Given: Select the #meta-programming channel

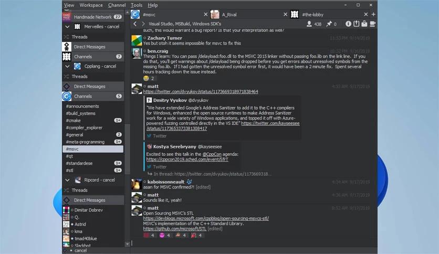Looking at the screenshot, I should [93, 142].
